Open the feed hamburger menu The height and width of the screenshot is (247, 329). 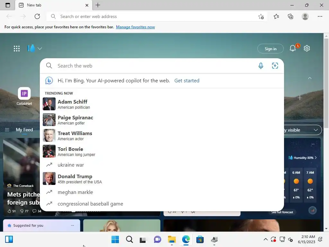pyautogui.click(x=7, y=130)
